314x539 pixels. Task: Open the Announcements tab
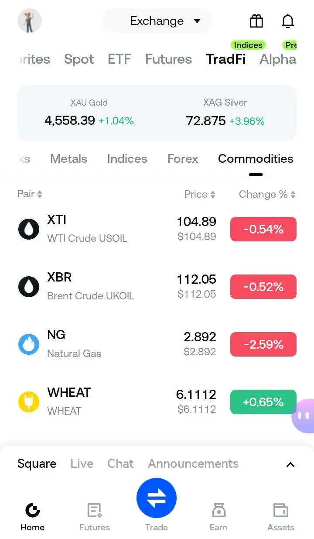[x=193, y=463]
